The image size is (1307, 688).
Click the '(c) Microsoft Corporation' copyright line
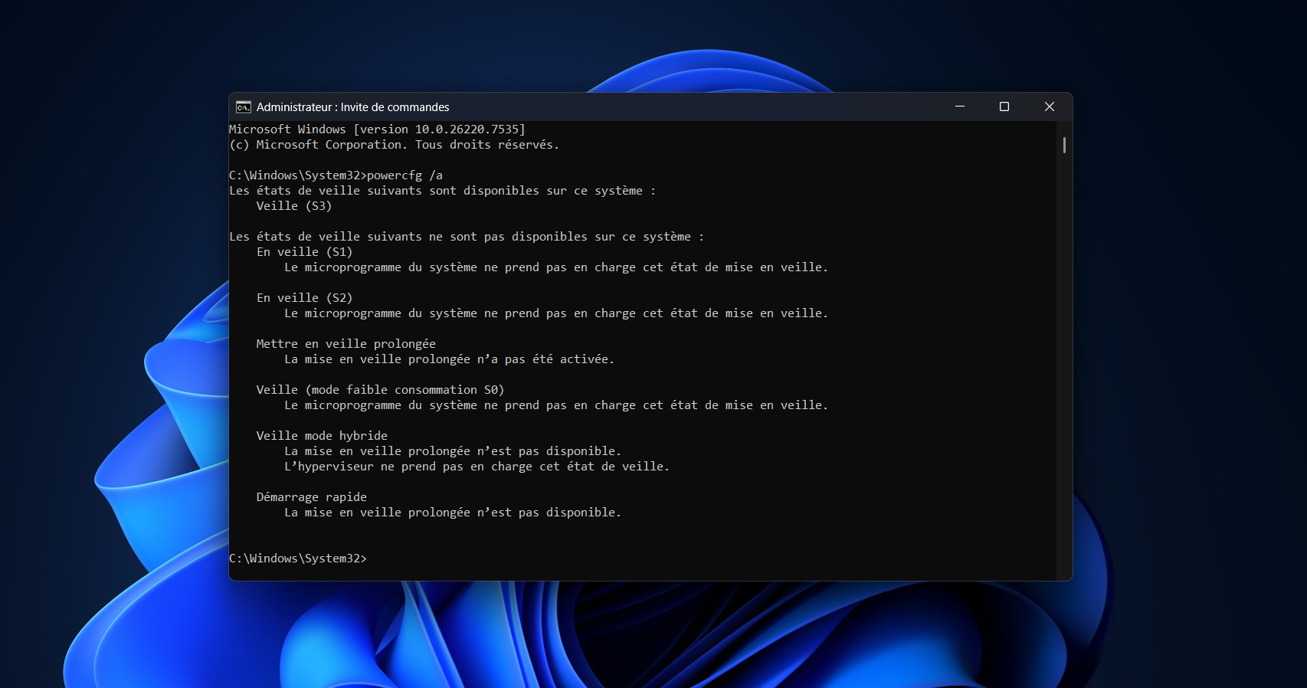[x=395, y=145]
